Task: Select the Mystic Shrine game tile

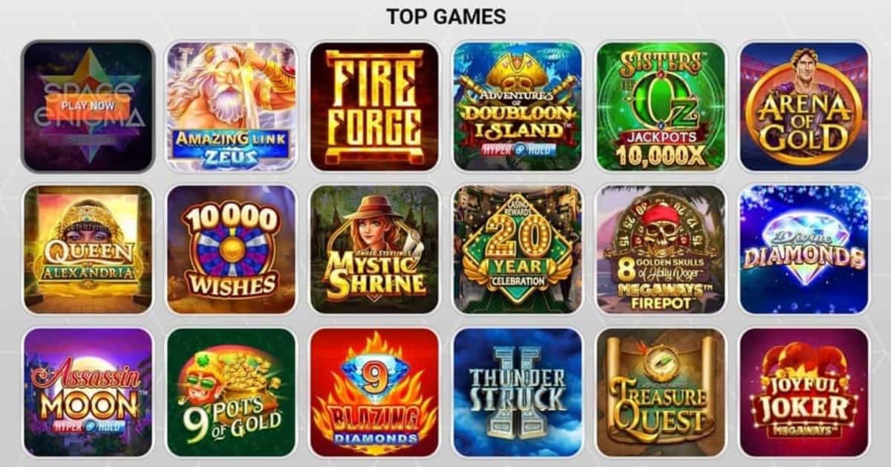Action: coord(374,250)
